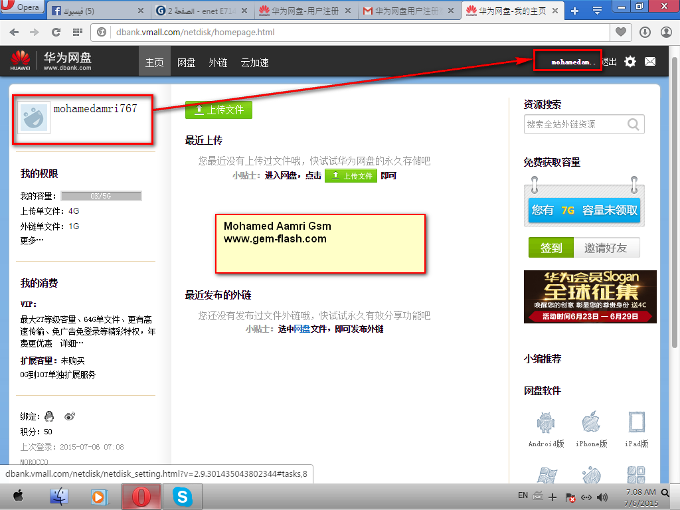
Task: Switch to the 华为网盘-用户注册 tab
Action: coord(305,11)
